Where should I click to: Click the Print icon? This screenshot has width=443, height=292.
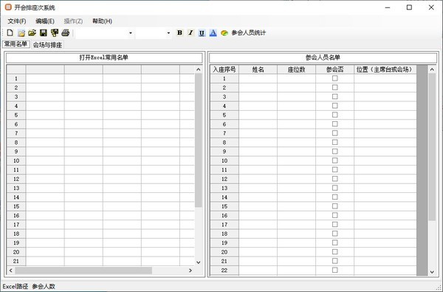pyautogui.click(x=65, y=33)
